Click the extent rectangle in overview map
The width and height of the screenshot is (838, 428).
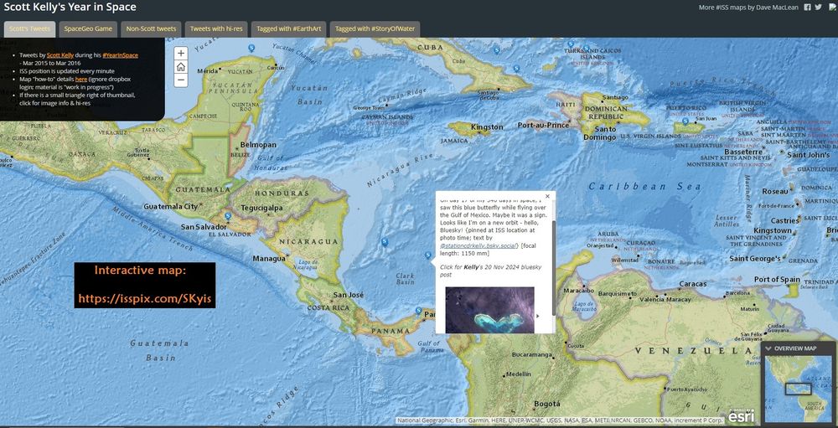pos(798,389)
